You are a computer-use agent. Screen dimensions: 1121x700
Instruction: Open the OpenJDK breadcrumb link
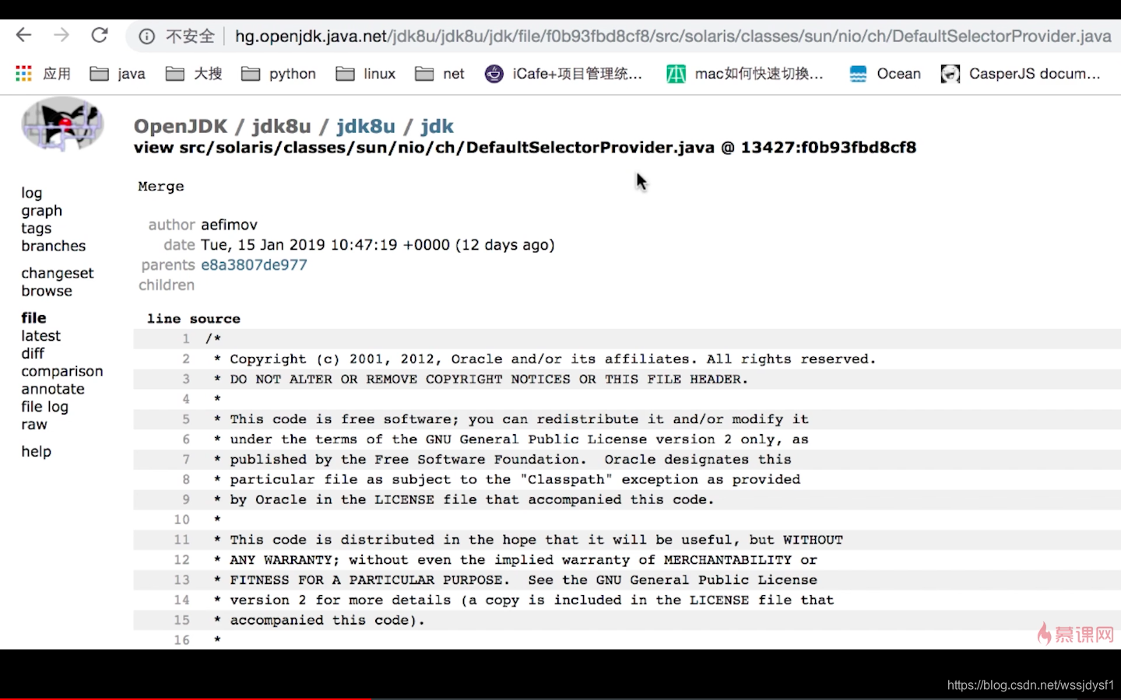click(x=181, y=126)
